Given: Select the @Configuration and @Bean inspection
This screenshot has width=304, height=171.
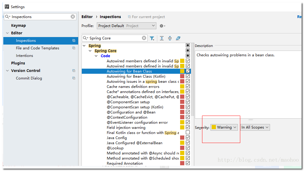Looking at the screenshot, I should point(131,112).
